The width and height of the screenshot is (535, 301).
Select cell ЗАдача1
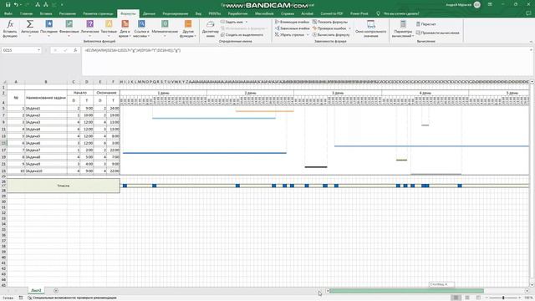pyautogui.click(x=46, y=108)
